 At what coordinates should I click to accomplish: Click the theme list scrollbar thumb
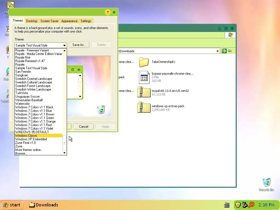click(65, 143)
